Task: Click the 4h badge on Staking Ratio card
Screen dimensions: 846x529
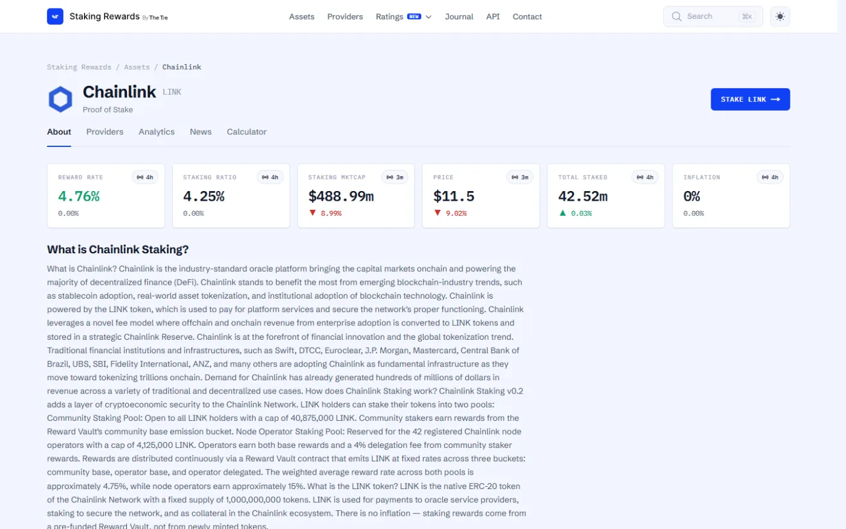Action: 270,177
